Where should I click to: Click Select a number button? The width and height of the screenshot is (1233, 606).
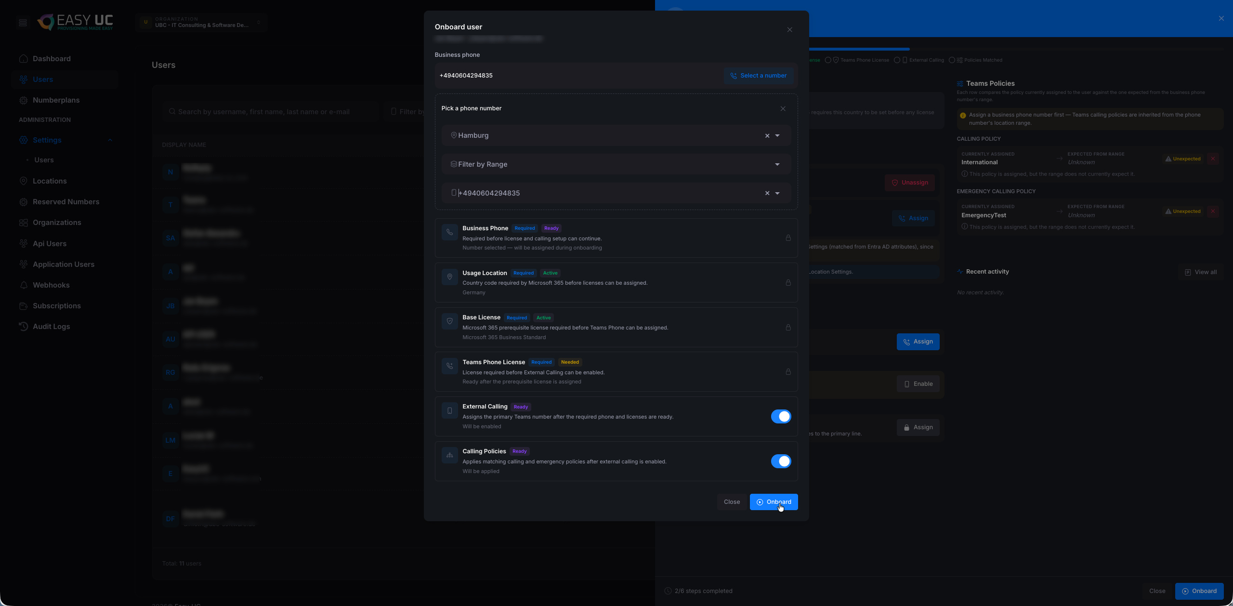[x=758, y=76]
